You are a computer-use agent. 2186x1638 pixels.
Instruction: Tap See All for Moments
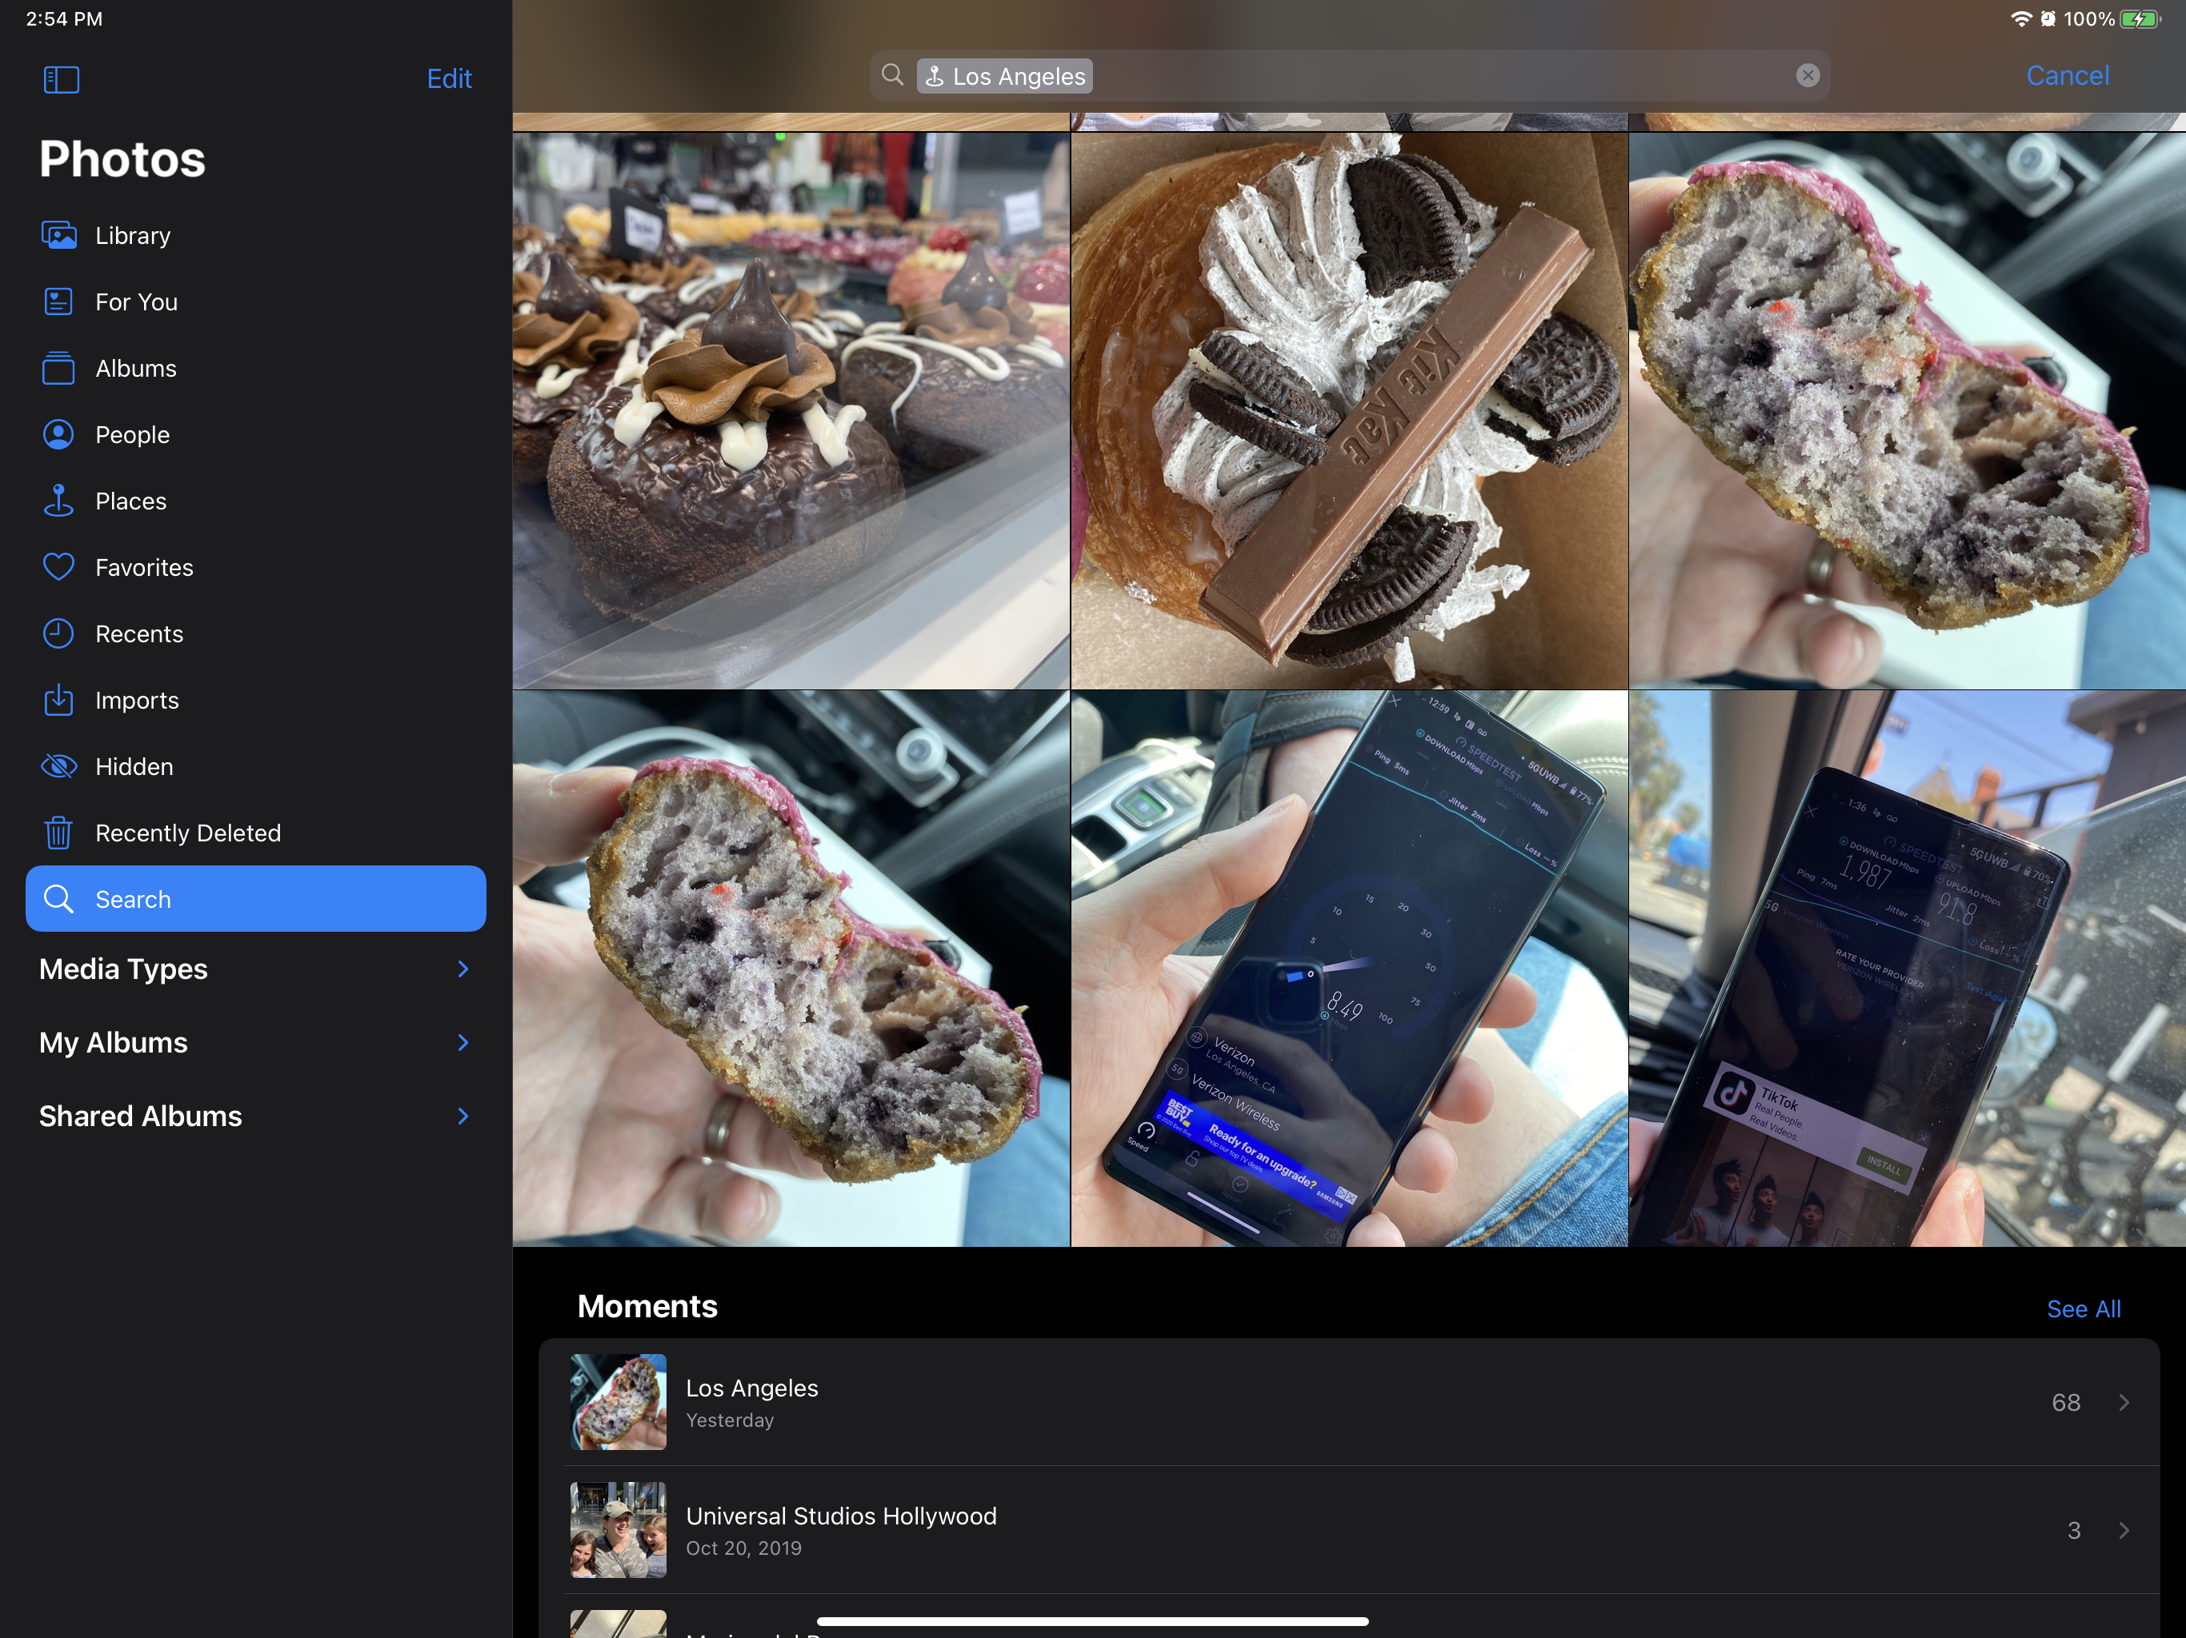pyautogui.click(x=2082, y=1309)
